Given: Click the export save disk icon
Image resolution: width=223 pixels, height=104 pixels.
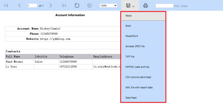Looking at the screenshot, I should (x=128, y=5).
